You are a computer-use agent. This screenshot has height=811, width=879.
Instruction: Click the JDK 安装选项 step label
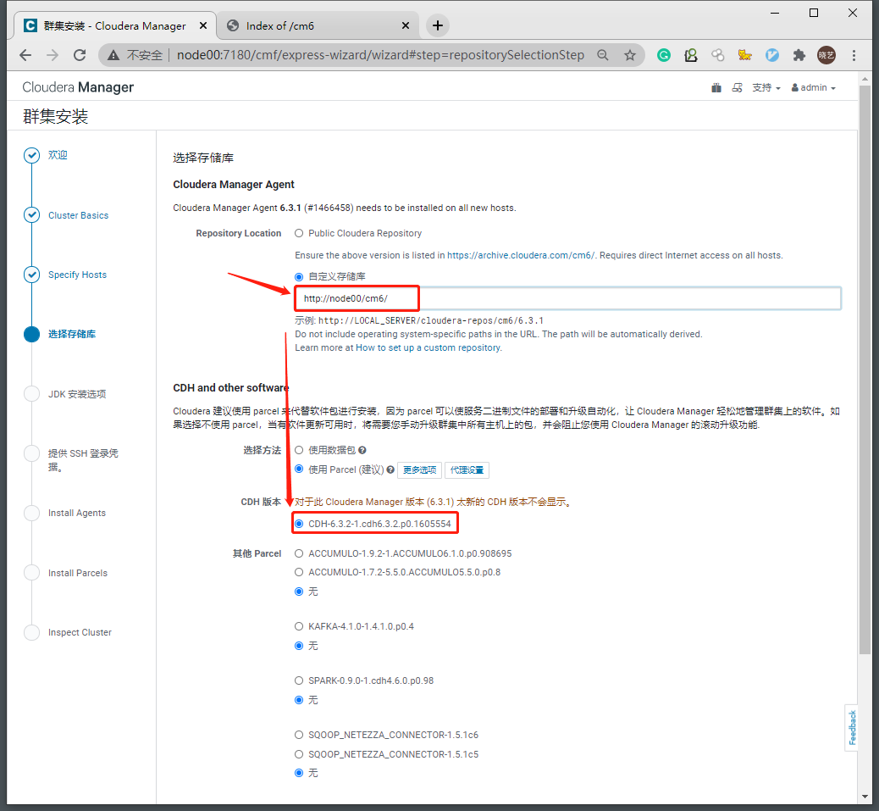77,394
